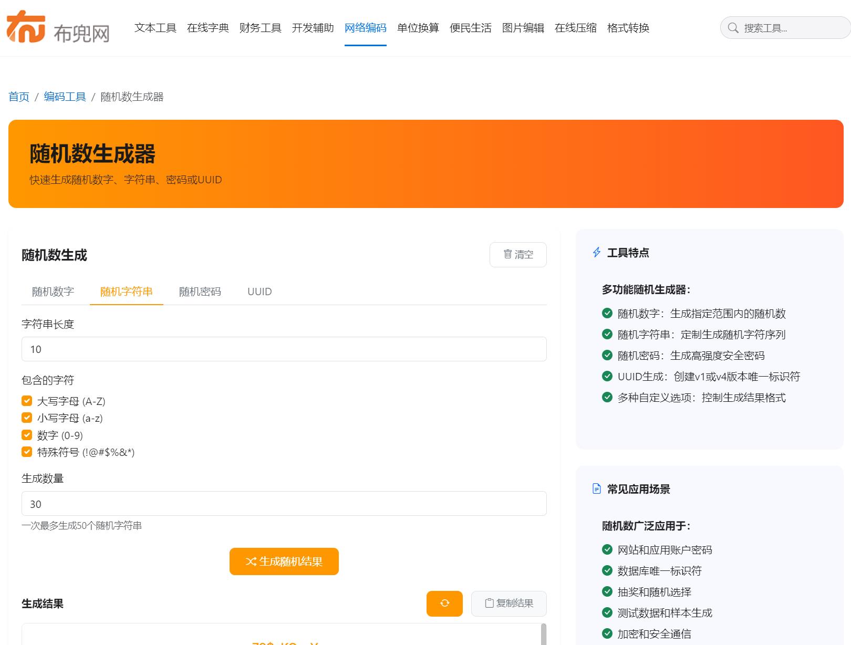The height and width of the screenshot is (645, 851).
Task: Uncheck 大写字母 (A-Z) option
Action: (26, 400)
